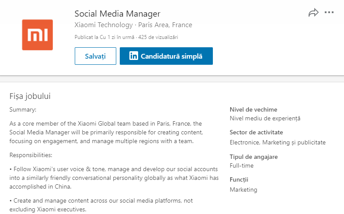The width and height of the screenshot is (344, 214).
Task: Click the Tipul de angajare heading
Action: click(x=254, y=157)
